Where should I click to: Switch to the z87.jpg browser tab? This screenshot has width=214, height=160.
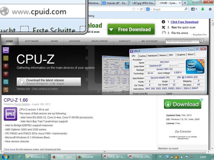click(x=142, y=3)
